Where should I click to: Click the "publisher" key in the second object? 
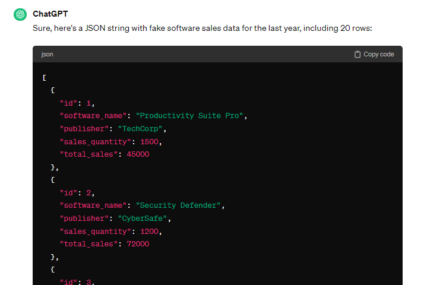click(84, 218)
